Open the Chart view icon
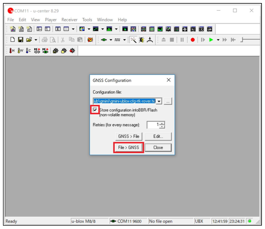 pyautogui.click(x=96, y=29)
